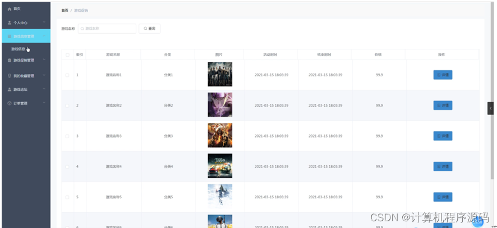The width and height of the screenshot is (497, 228).
Task: Click the icon beside 订单管理
Action: 9,103
